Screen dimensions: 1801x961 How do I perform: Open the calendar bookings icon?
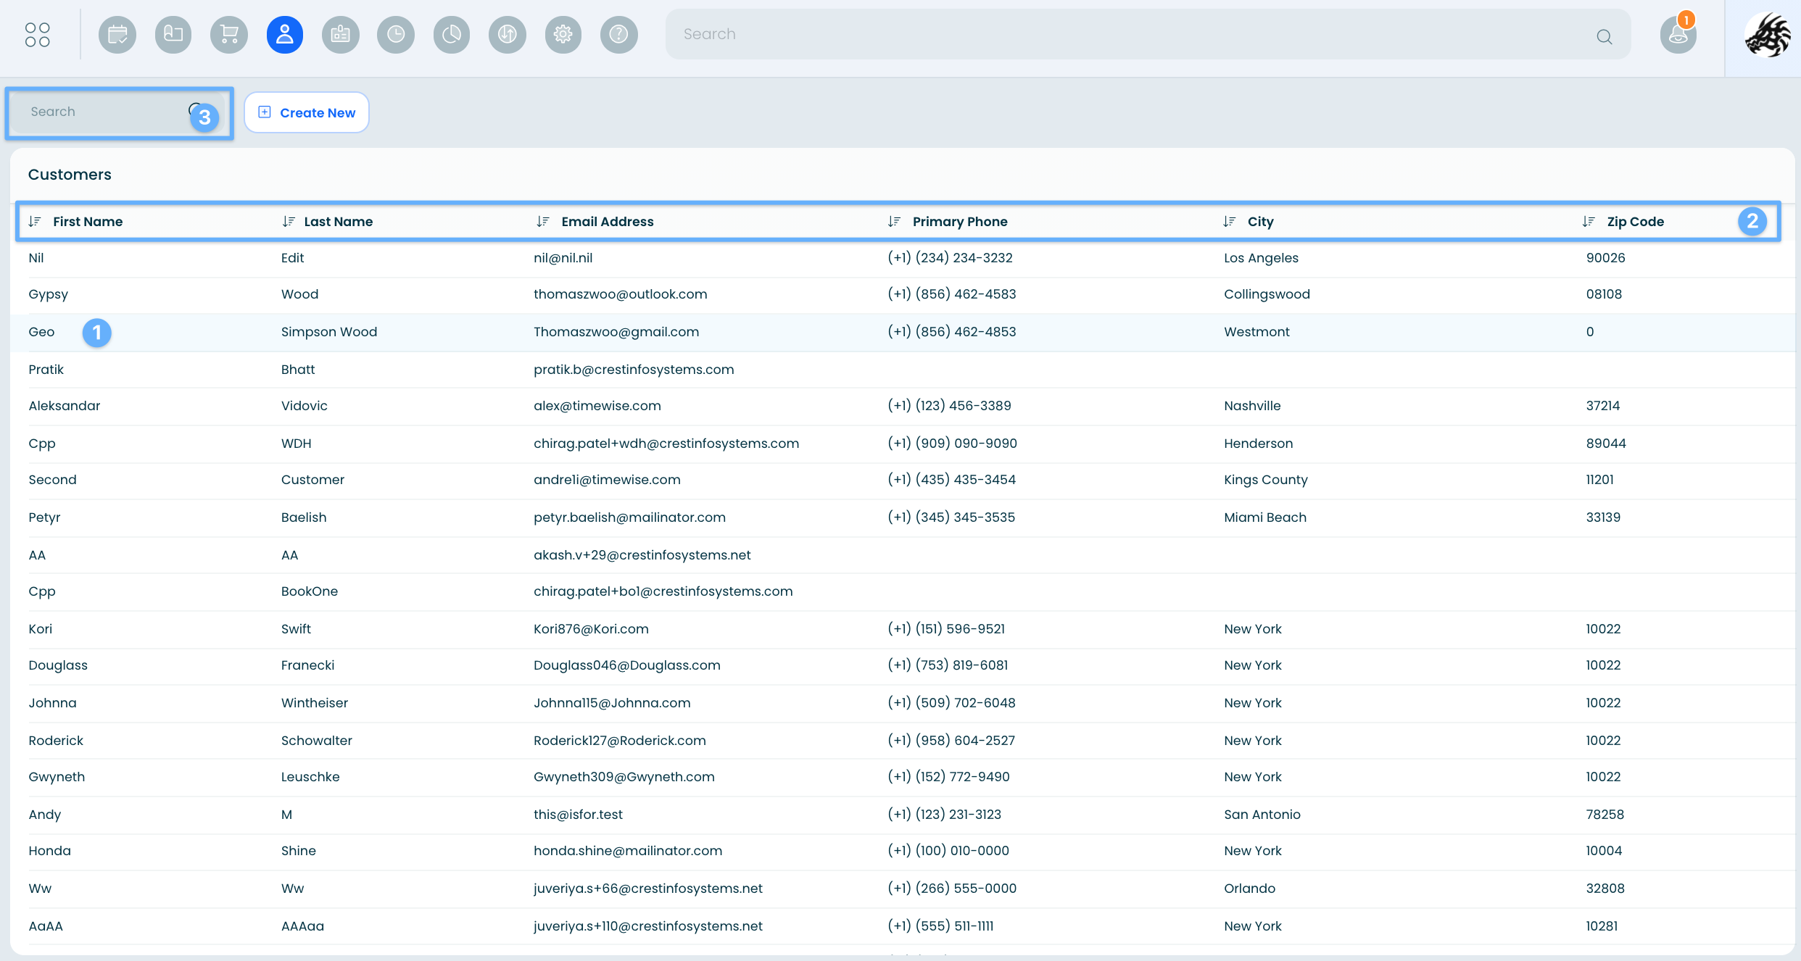(117, 34)
